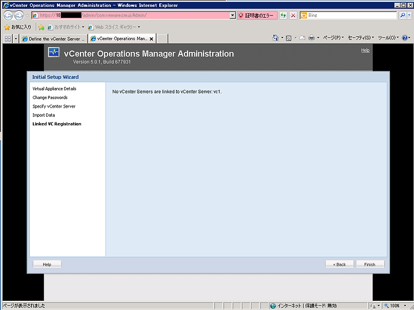Image resolution: width=414 pixels, height=310 pixels.
Task: Select the vCenter Operations Man... tab
Action: [x=119, y=39]
